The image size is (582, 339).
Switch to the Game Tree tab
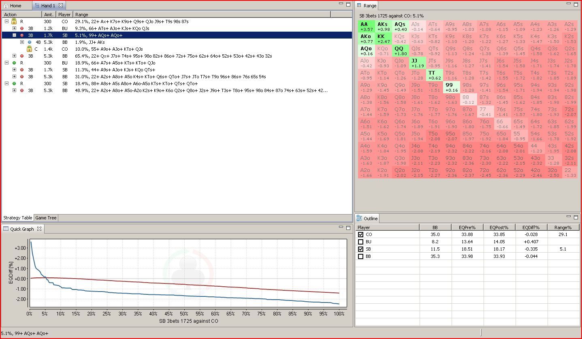click(x=46, y=218)
